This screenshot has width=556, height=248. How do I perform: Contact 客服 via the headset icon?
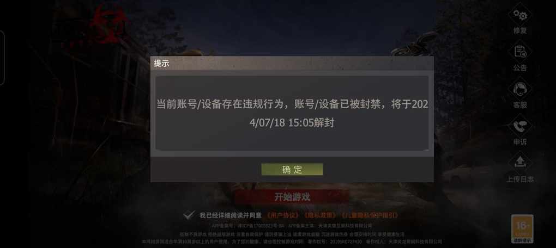click(520, 89)
